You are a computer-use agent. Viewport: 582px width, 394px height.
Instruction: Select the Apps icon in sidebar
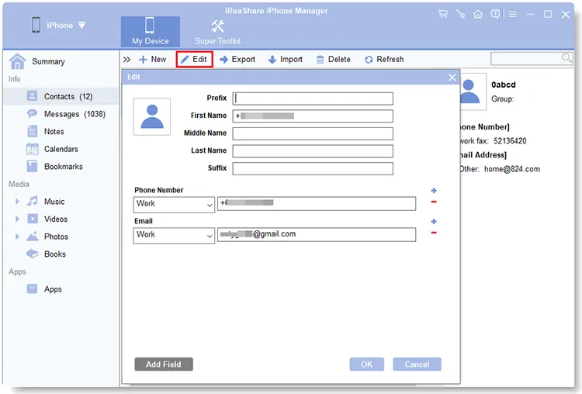pyautogui.click(x=33, y=289)
